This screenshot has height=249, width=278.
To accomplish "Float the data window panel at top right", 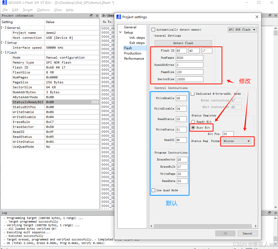I will 270,16.
